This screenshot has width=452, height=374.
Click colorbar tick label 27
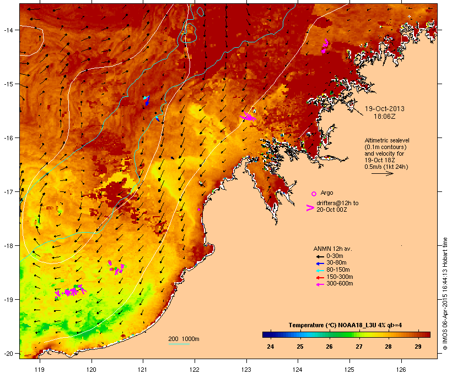tap(359, 346)
